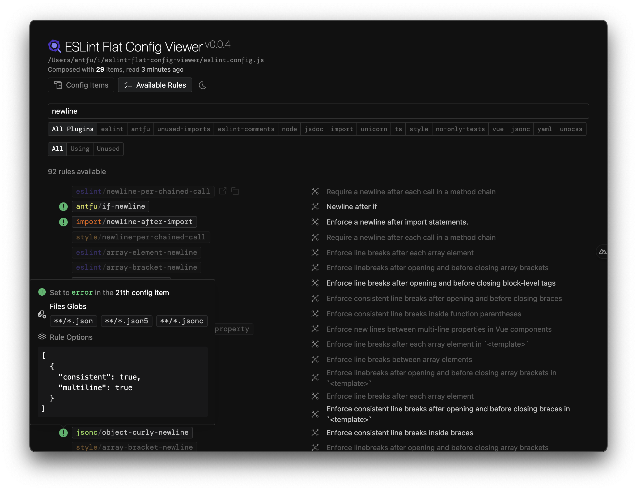Click the external link icon for newline-per-chained-call
637x491 pixels.
point(223,191)
